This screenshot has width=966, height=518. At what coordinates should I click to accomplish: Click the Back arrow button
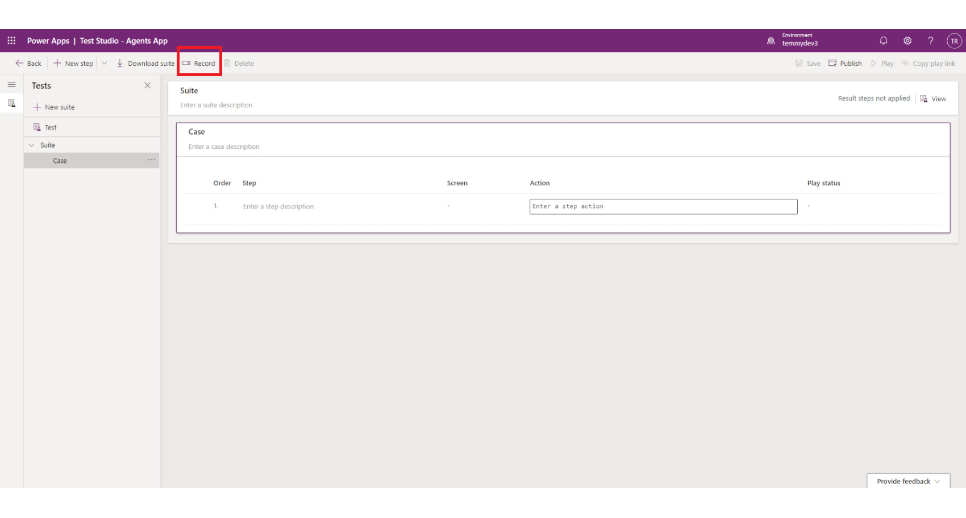28,64
